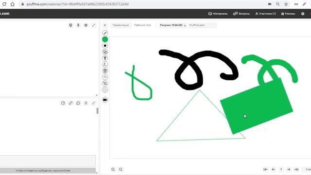
Task: Zoom out on the whiteboard
Action: pos(121,170)
